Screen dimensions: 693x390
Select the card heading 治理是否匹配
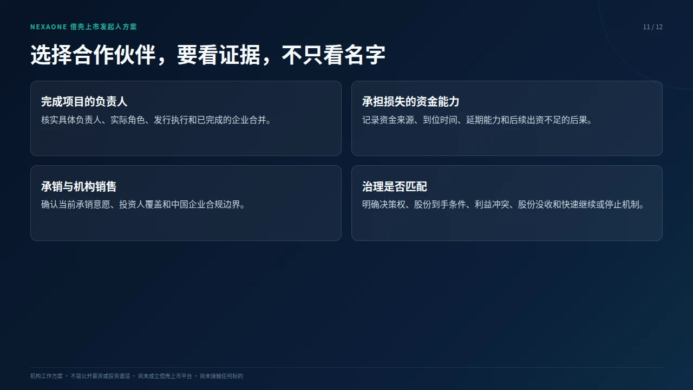395,187
